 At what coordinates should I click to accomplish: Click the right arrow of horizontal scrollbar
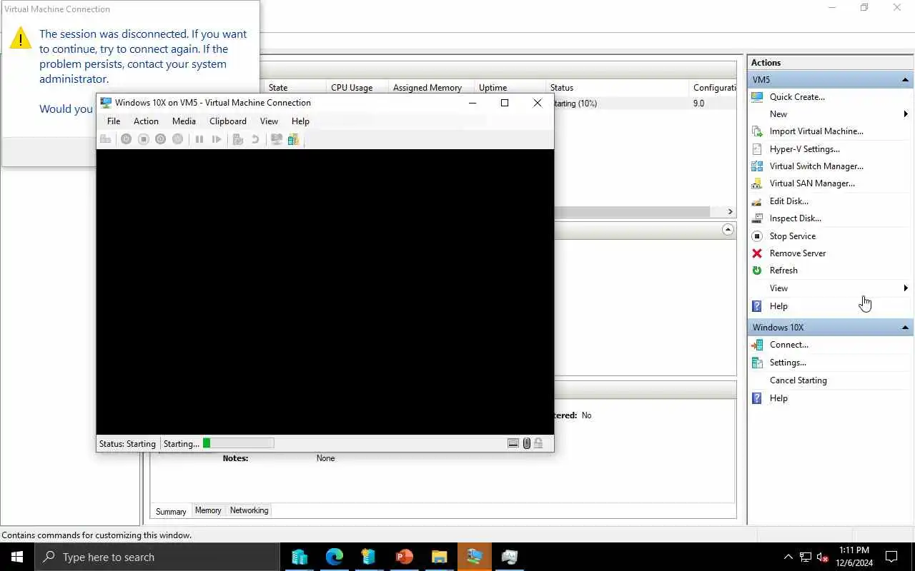730,211
